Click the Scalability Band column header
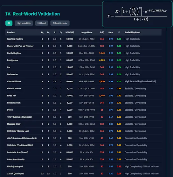This screenshot has height=177, width=173. tap(132, 33)
